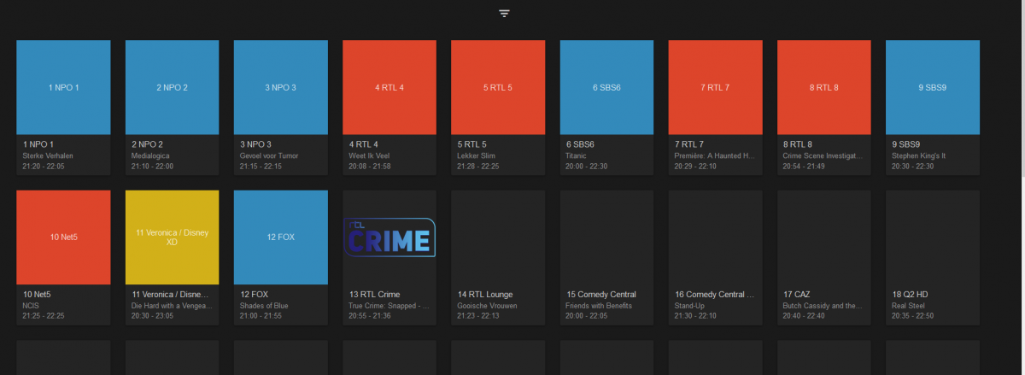Click the Weet Ik Veel program title
This screenshot has height=375, width=1025.
(370, 155)
